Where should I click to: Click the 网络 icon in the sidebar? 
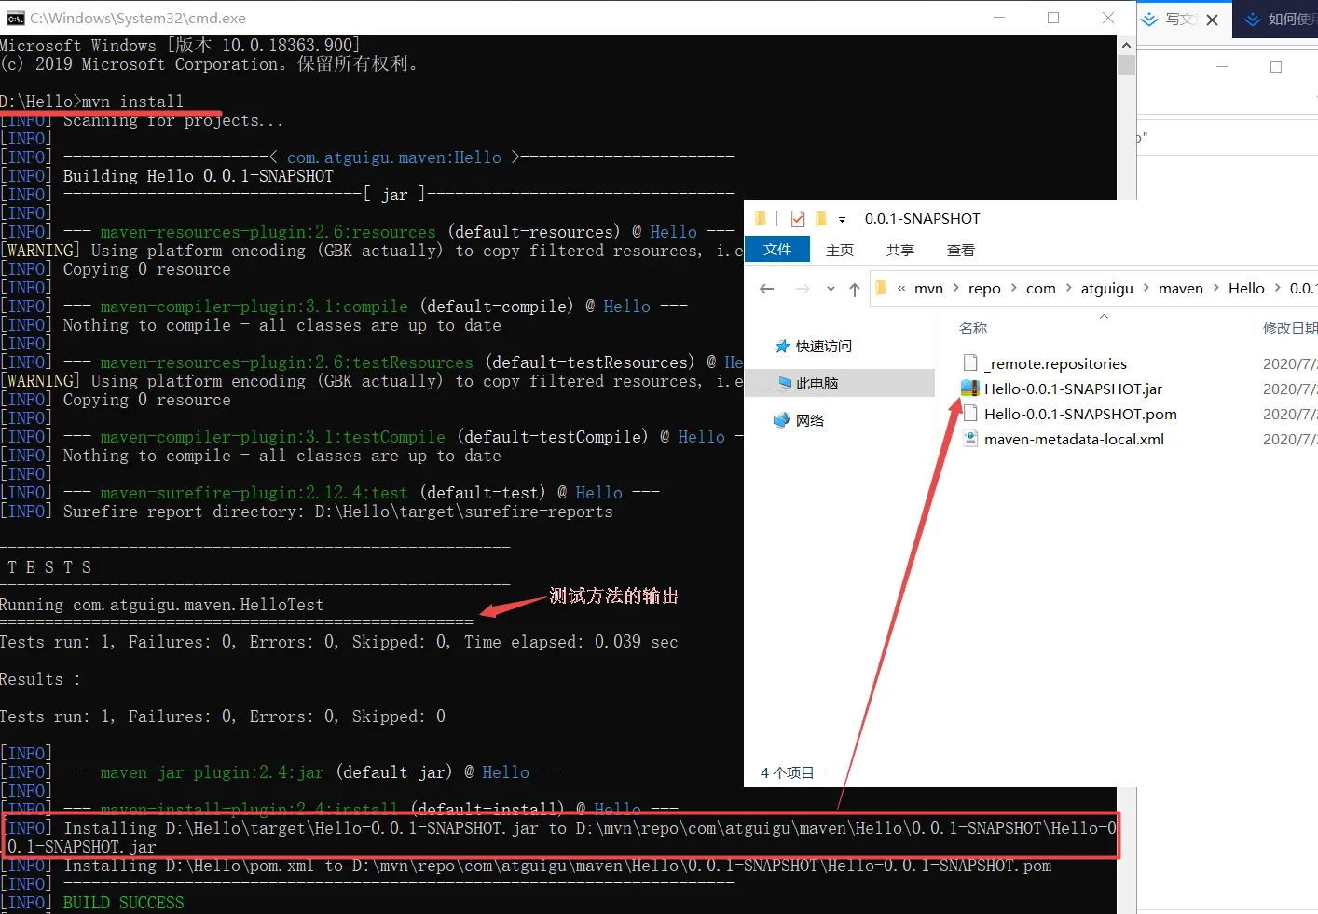(x=782, y=419)
